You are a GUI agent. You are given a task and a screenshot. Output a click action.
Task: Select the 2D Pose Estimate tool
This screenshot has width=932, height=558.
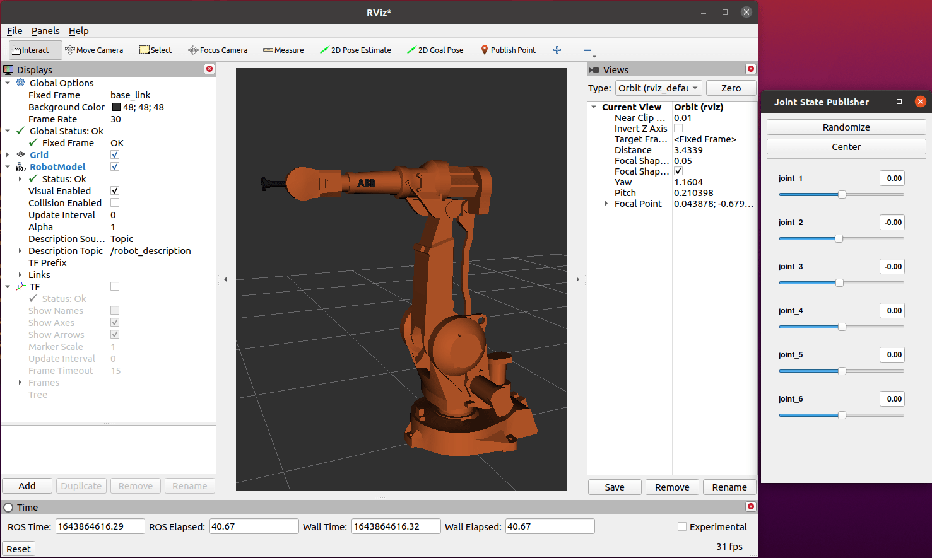355,50
